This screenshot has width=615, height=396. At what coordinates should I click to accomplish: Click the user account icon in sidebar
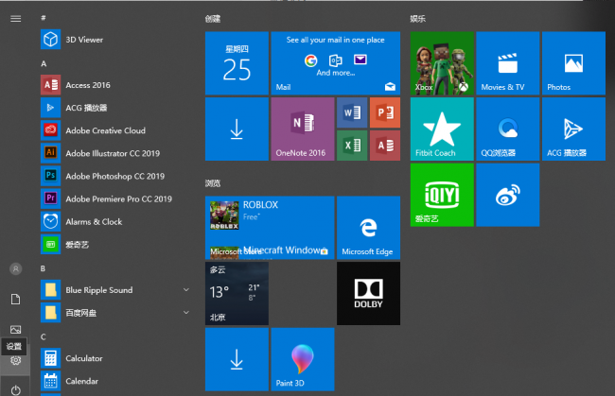pyautogui.click(x=16, y=268)
